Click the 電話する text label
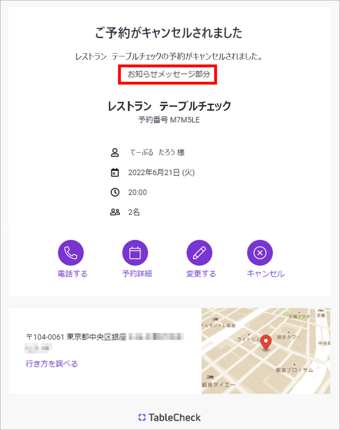This screenshot has height=430, width=340. click(72, 274)
